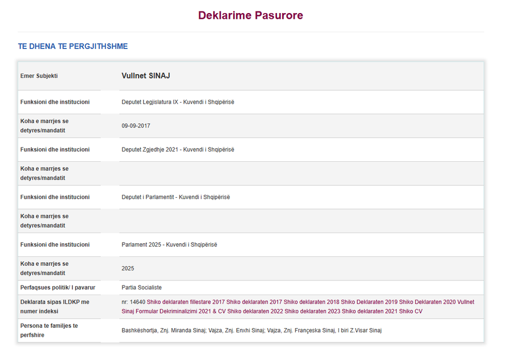This screenshot has width=513, height=351.
Task: Open the Shiko deklaraten 2023 link
Action: click(x=312, y=312)
